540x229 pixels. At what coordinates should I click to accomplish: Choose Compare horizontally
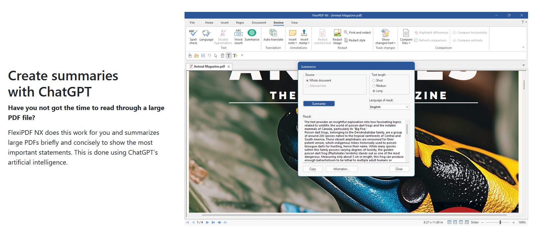[x=470, y=33]
